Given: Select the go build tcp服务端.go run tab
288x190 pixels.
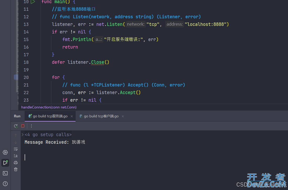Looking at the screenshot, I should point(50,116).
